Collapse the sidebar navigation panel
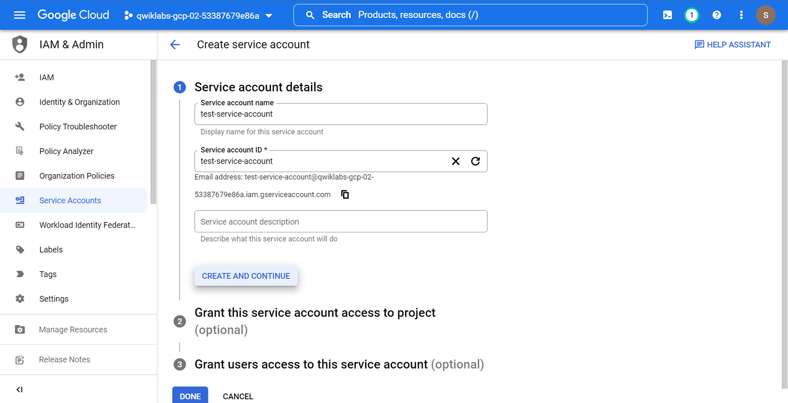The height and width of the screenshot is (403, 788). point(20,389)
